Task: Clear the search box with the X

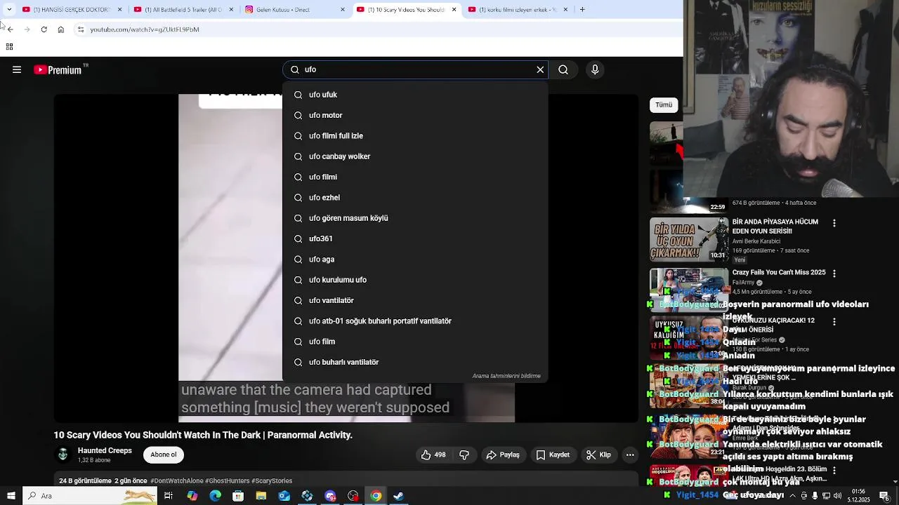Action: click(540, 69)
